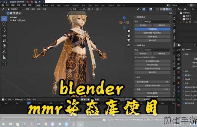Open the 帮助 menu
The image size is (197, 127).
[30, 5]
